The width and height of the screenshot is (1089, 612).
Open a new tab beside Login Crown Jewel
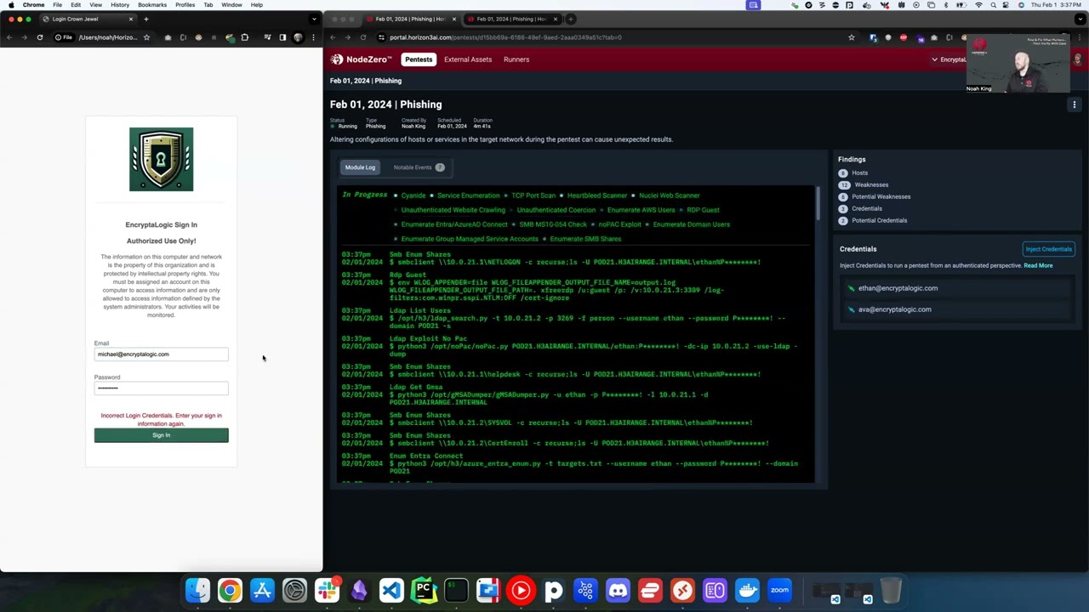point(145,19)
